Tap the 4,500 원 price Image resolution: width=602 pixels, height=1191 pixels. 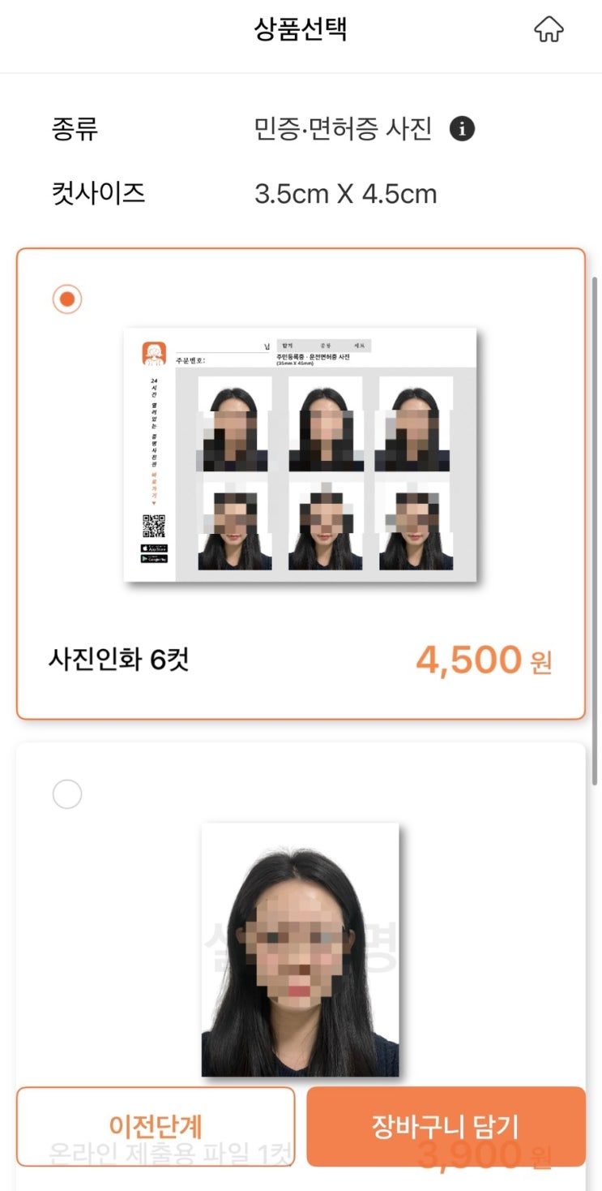(x=484, y=660)
